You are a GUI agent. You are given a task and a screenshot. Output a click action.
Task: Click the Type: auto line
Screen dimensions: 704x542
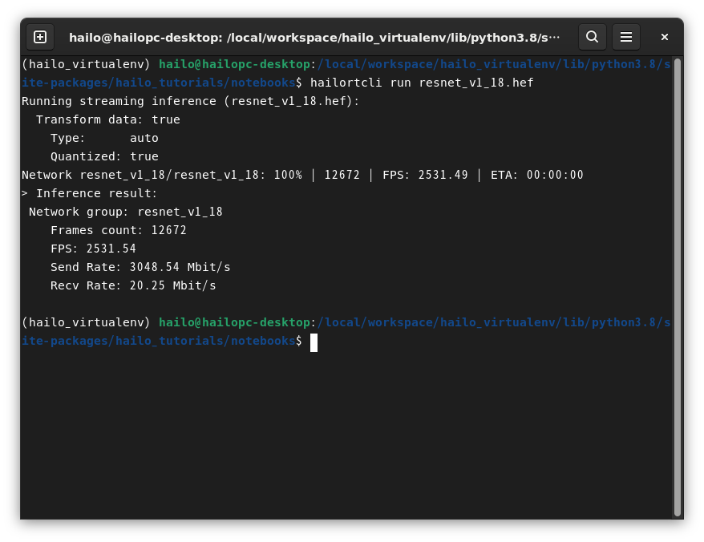(104, 138)
